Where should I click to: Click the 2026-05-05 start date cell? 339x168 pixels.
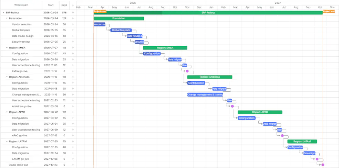point(51,30)
